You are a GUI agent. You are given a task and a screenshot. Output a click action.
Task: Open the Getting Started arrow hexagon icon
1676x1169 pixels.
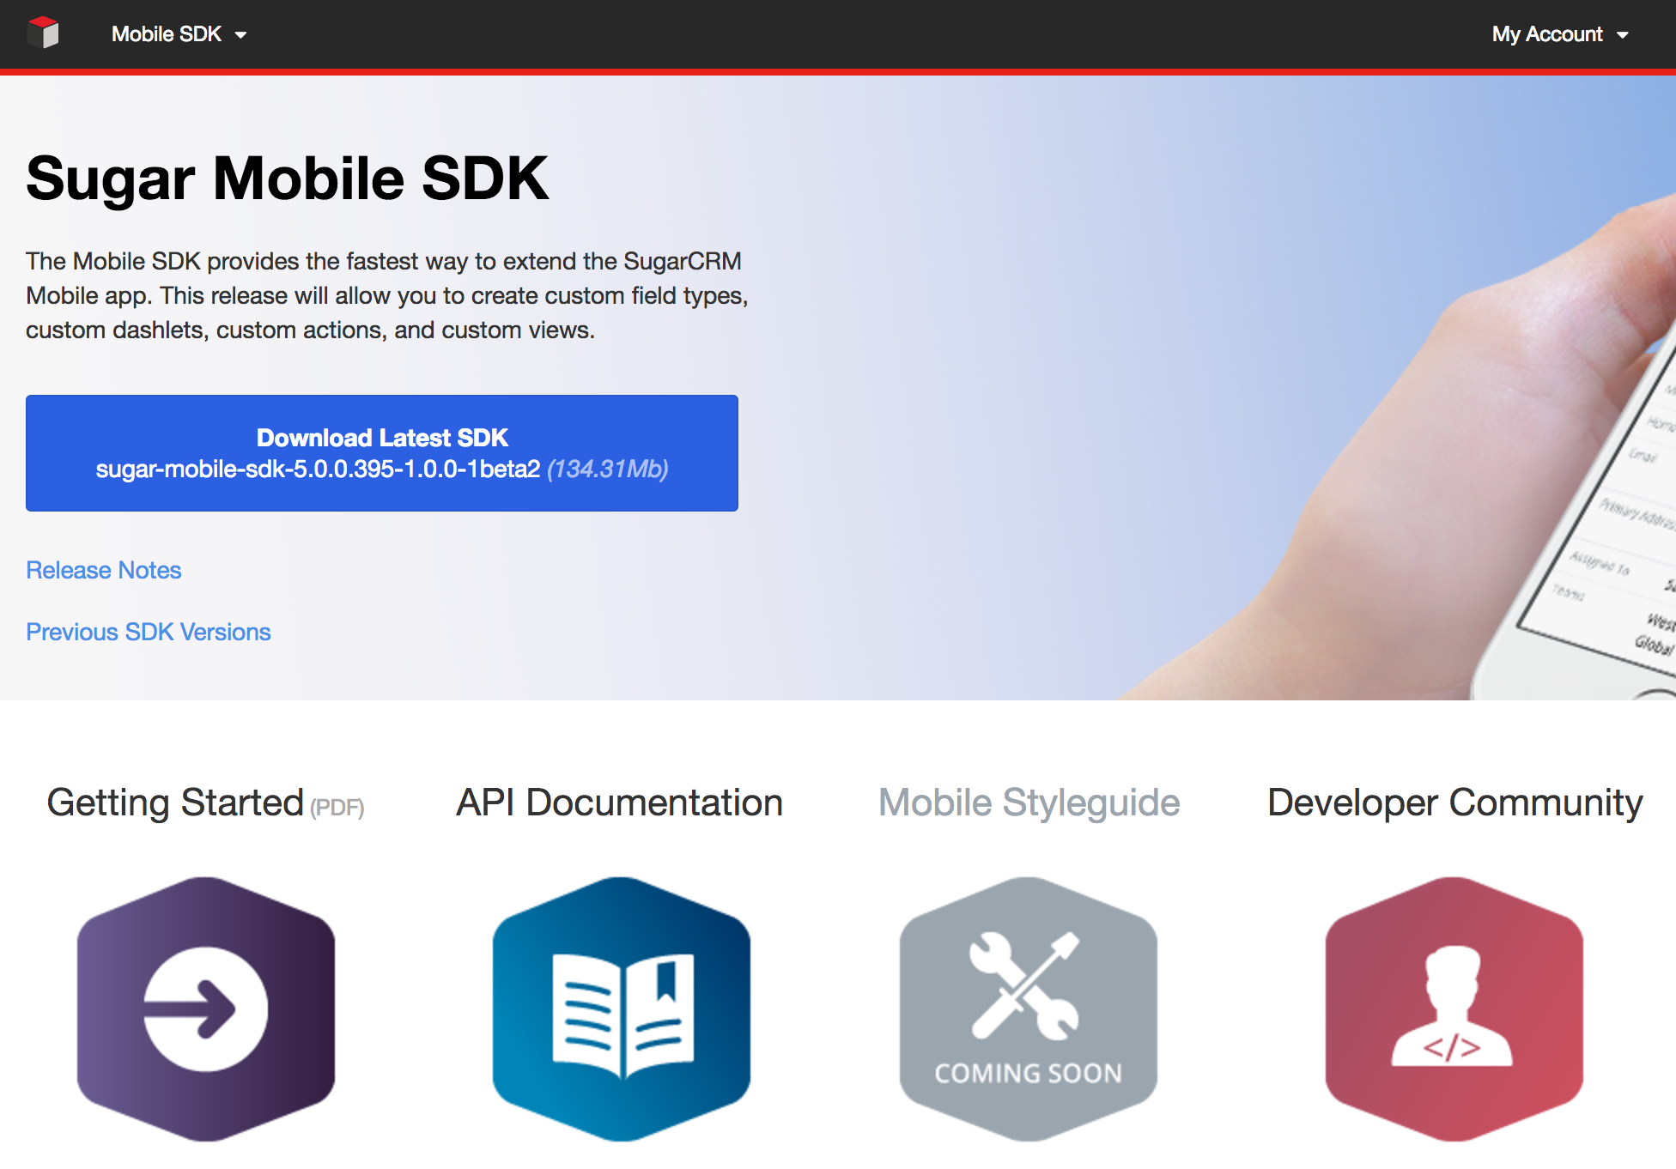pos(206,1009)
